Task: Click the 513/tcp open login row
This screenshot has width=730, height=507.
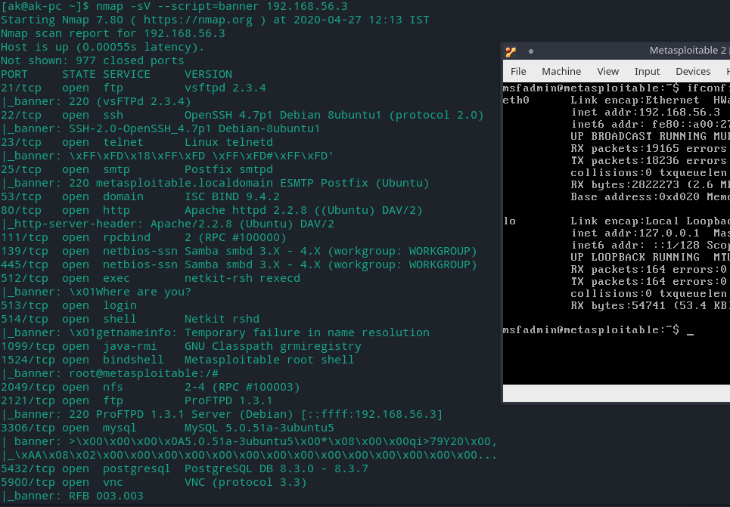Action: 69,305
